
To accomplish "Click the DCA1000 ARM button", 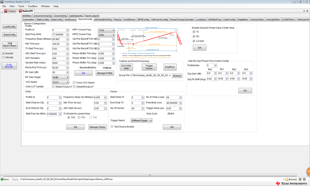I will point(126,67).
